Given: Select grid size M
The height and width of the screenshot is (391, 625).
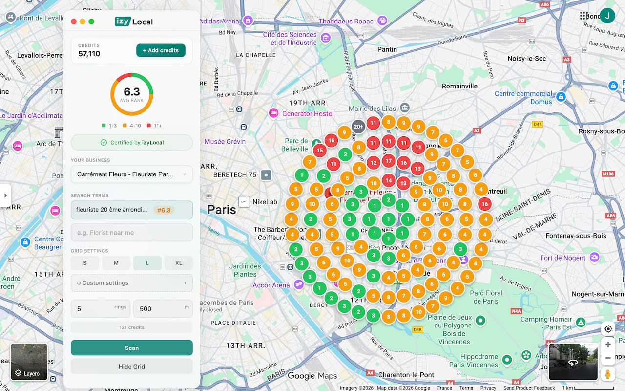Looking at the screenshot, I should point(116,263).
